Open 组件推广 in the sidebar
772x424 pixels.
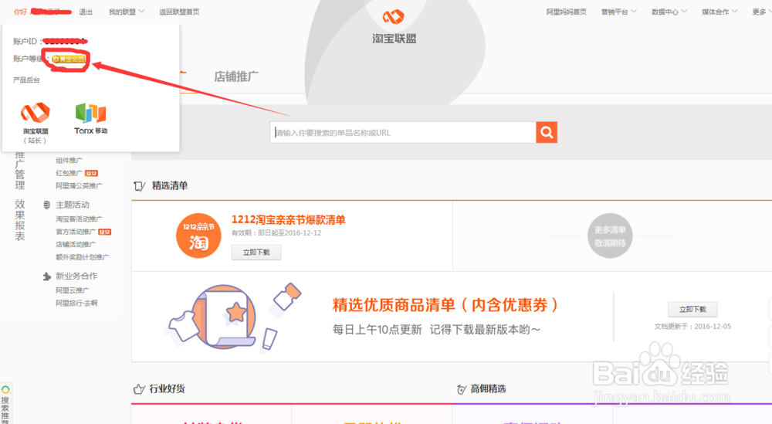point(69,161)
